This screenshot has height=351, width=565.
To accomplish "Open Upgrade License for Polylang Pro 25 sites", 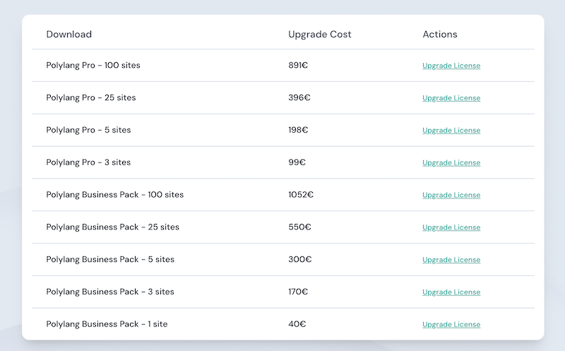I will click(451, 98).
